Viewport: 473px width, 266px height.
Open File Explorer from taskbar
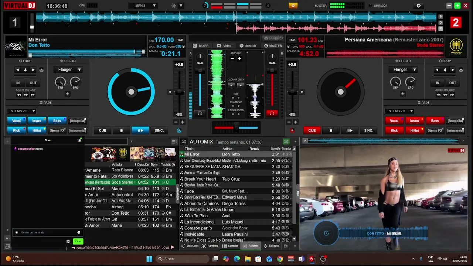pyautogui.click(x=248, y=259)
